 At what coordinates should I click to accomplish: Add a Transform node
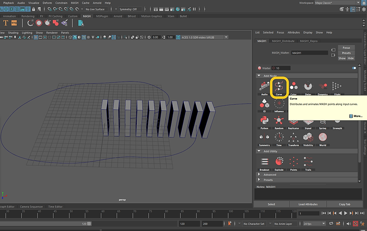tap(294, 139)
